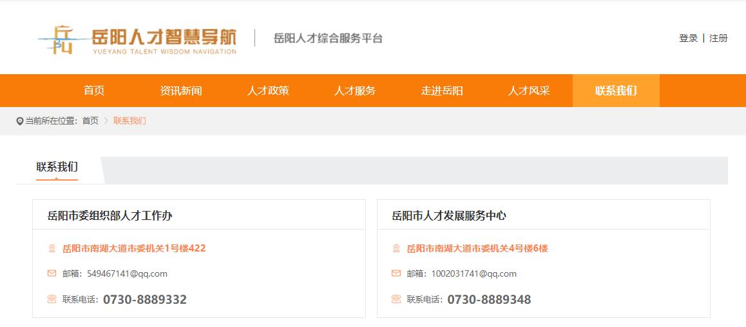The image size is (746, 327).
Task: Click the location pin icon beside 当前所在位置
Action: [19, 121]
